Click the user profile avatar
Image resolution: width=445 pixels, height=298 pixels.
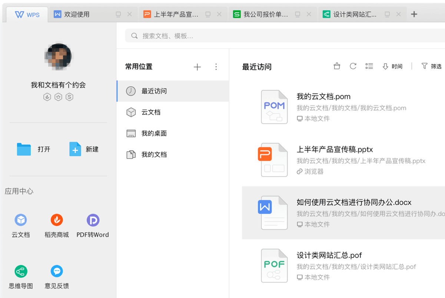click(x=59, y=56)
